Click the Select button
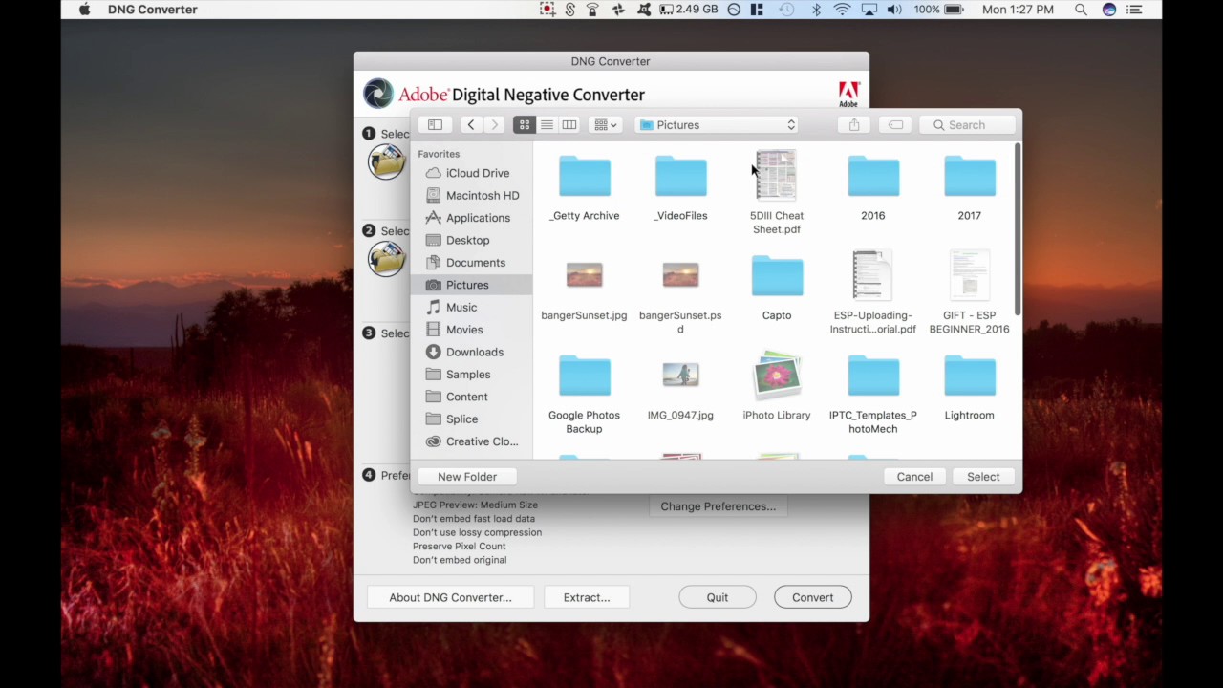 pyautogui.click(x=983, y=477)
